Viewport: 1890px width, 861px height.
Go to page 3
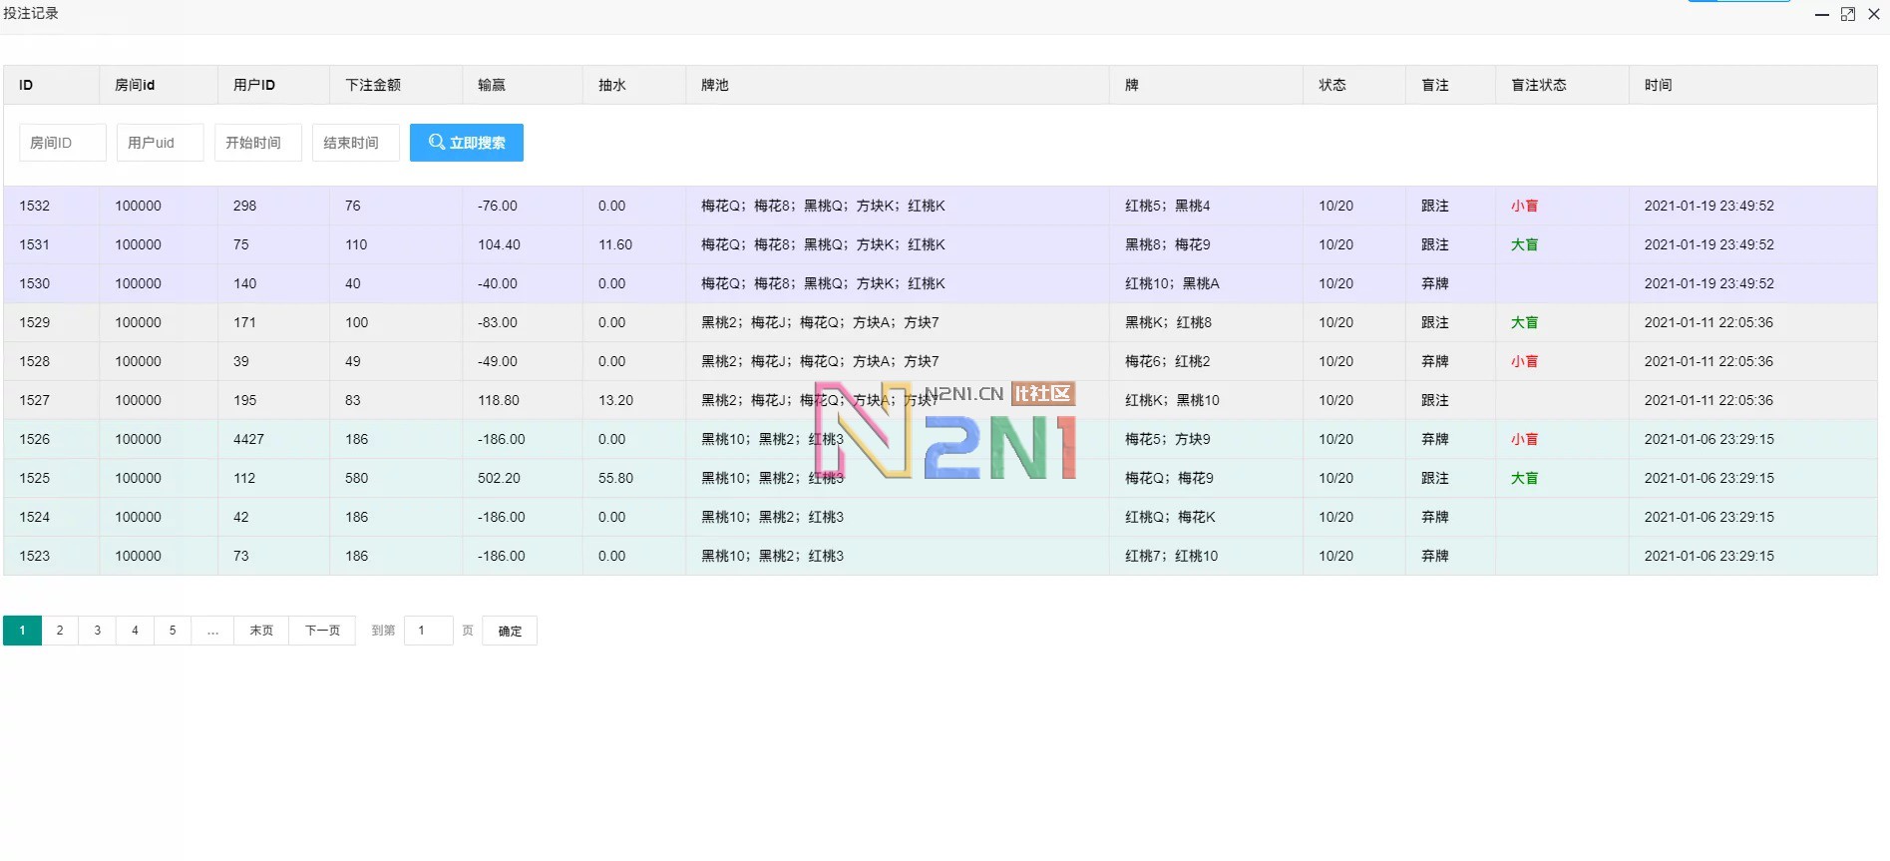pos(98,631)
